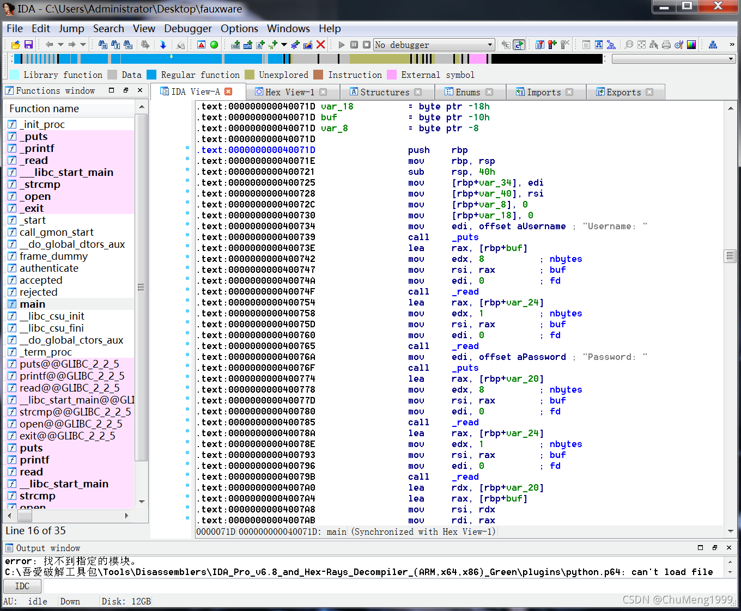Open the Jump menu
Image resolution: width=741 pixels, height=611 pixels.
tap(71, 28)
